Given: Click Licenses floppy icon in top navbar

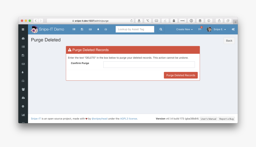Looking at the screenshot, I should pos(82,29).
